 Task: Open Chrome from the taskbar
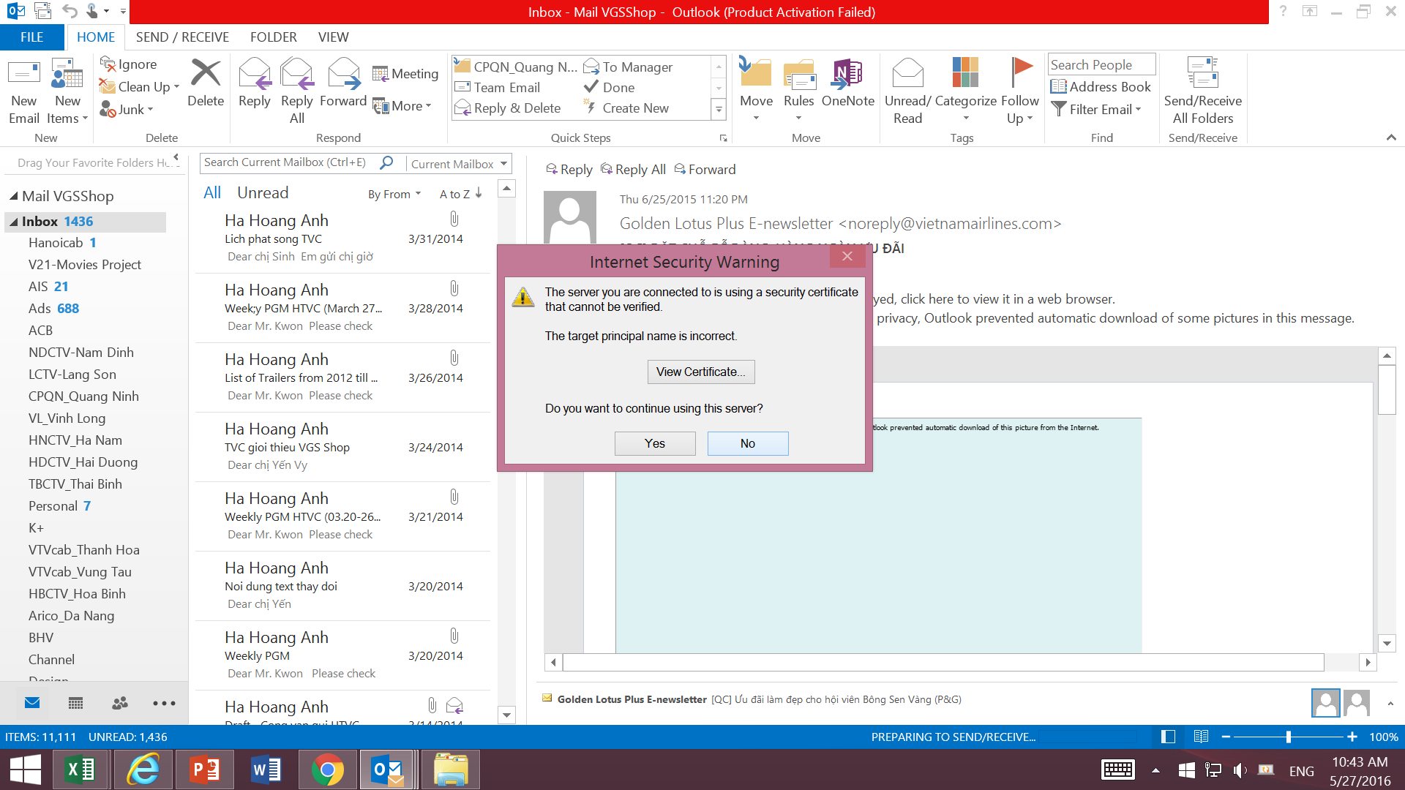click(x=327, y=770)
